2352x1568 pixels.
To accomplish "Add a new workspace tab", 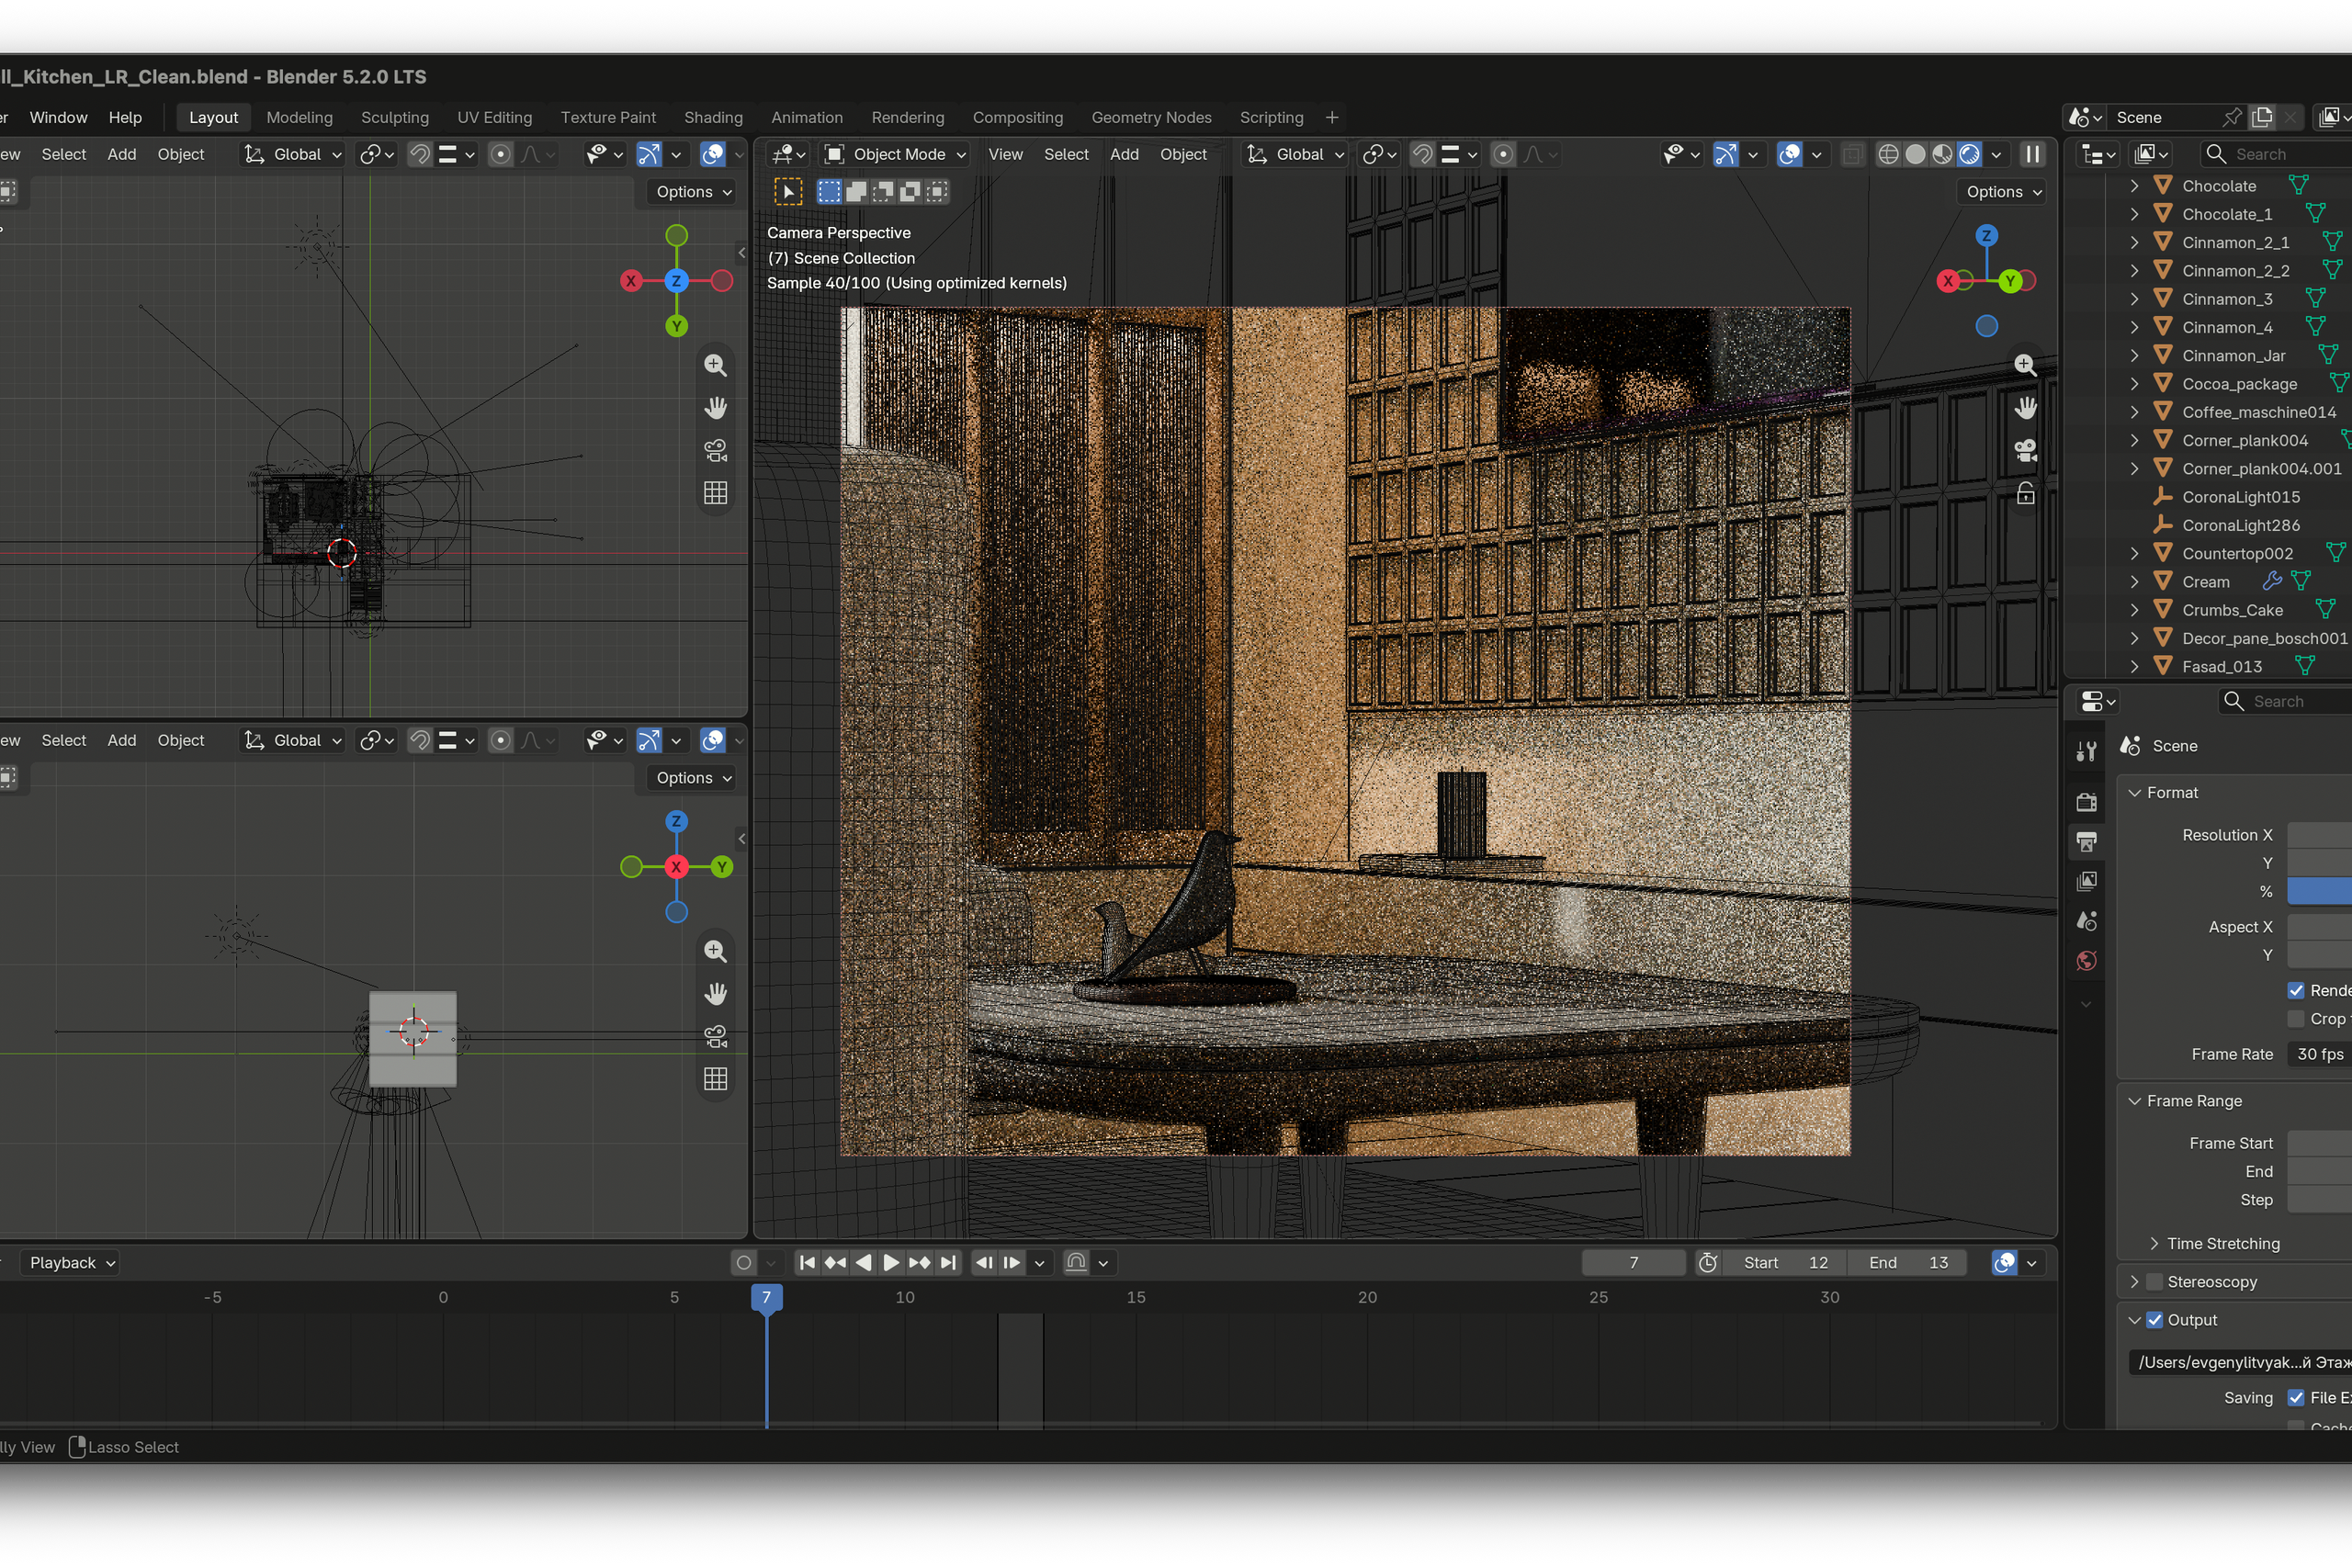I will click(x=1331, y=118).
